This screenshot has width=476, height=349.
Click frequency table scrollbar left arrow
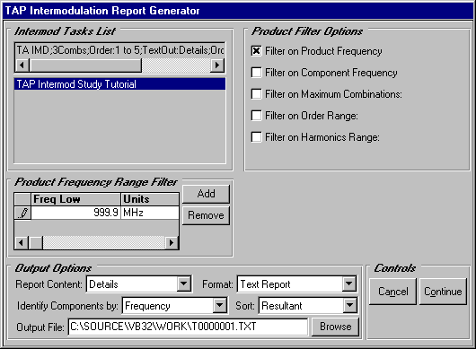pos(22,242)
